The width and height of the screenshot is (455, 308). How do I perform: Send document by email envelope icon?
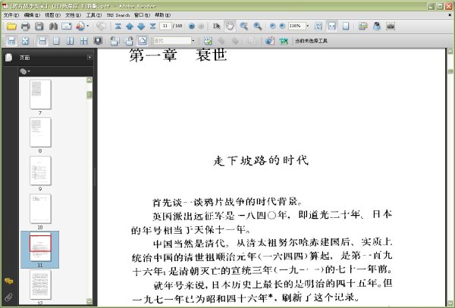[67, 26]
